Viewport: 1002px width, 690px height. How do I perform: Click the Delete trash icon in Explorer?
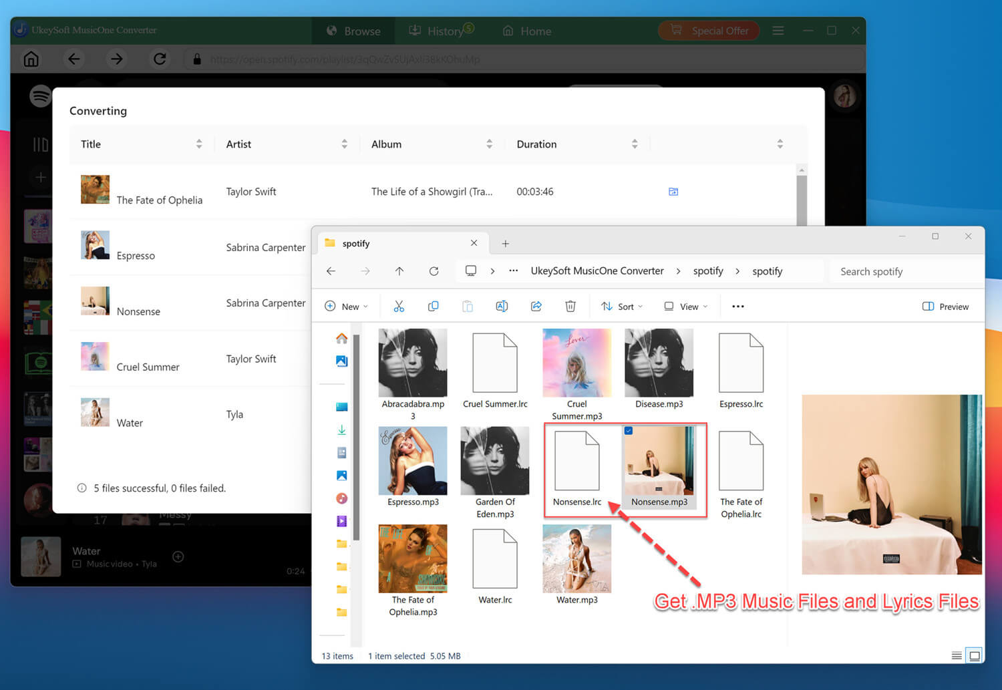(570, 307)
